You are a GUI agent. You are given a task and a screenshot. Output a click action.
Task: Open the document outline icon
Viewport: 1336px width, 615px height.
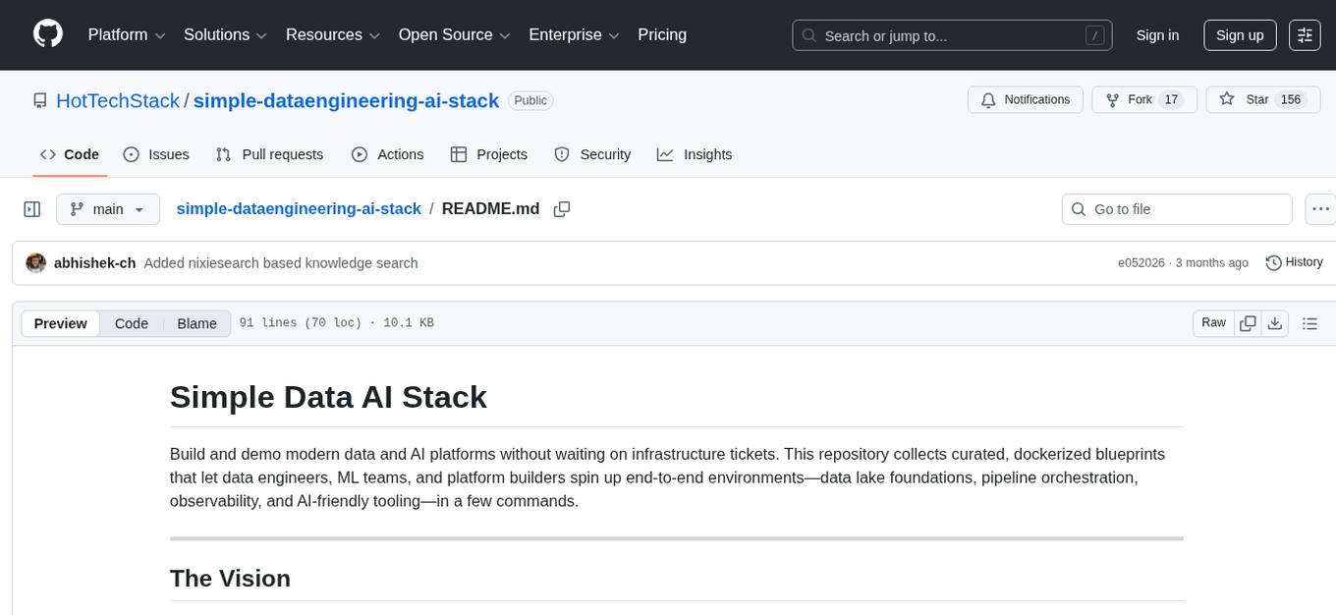pos(1310,322)
